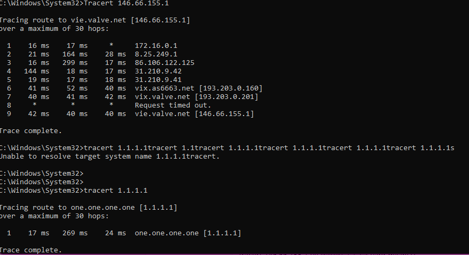Click the hop 1 address 172.16.0.1
The image size is (469, 255).
(156, 46)
